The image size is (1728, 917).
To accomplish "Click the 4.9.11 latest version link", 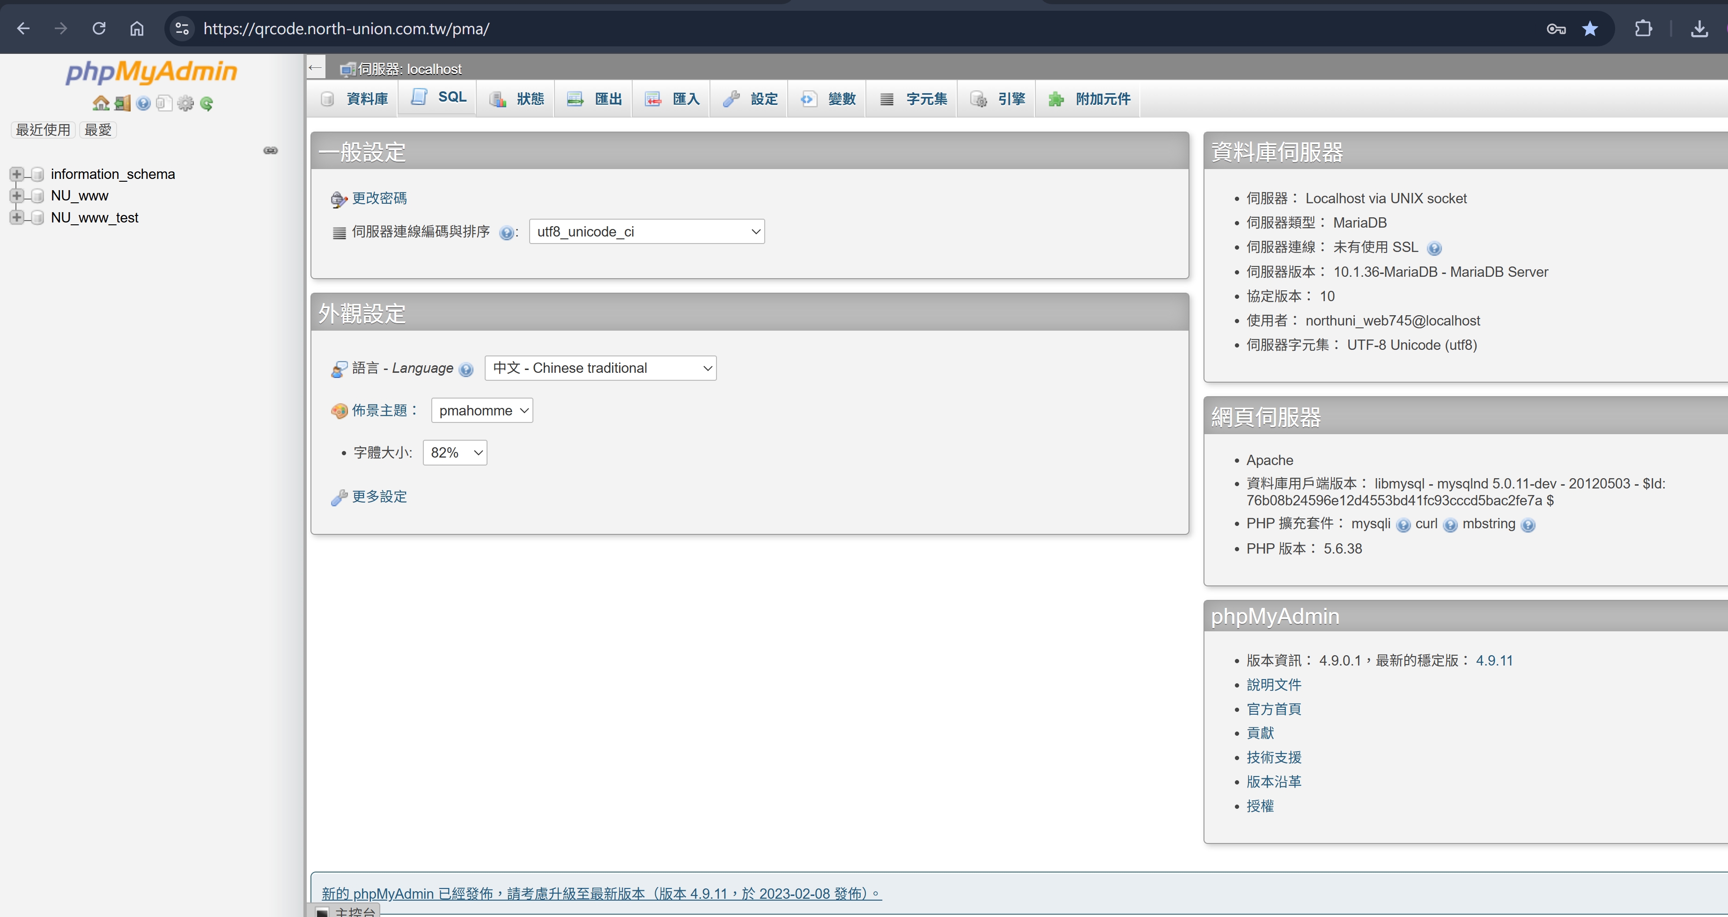I will point(1495,661).
